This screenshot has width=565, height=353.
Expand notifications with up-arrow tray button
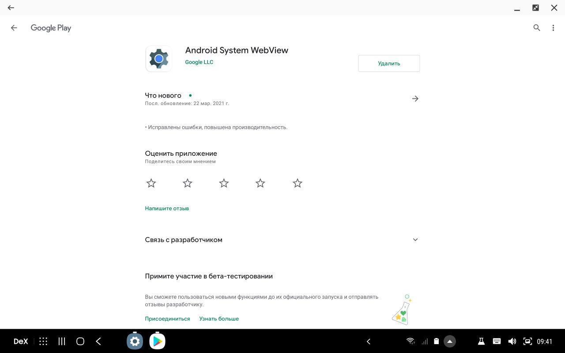click(x=449, y=341)
